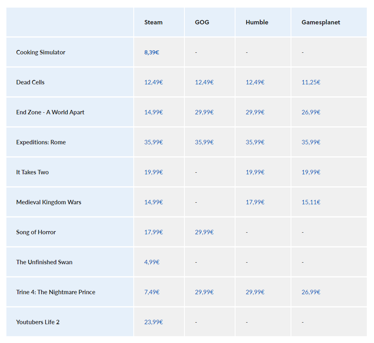Viewport: 374px width, 343px height.
Task: Open It Takes Two Humble price
Action: click(255, 172)
